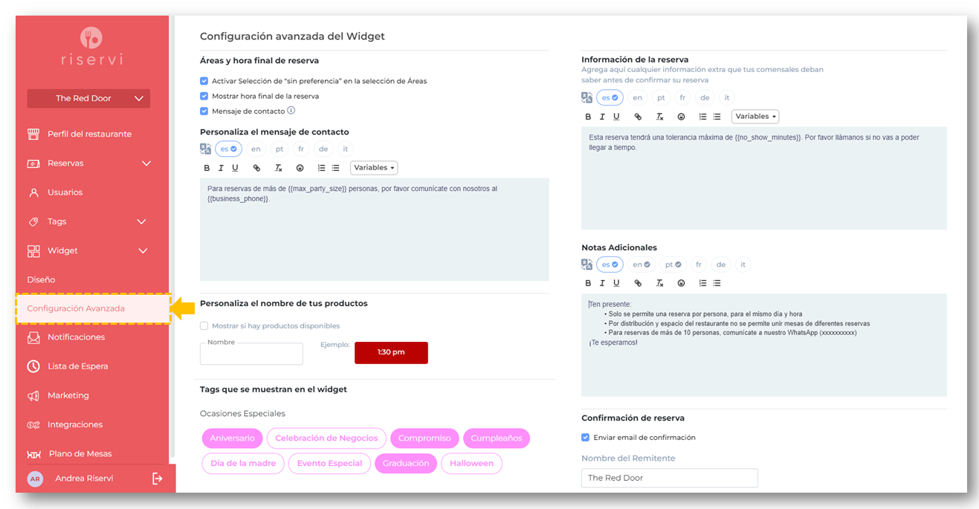Clear formatting in Notas Adicionales editor
The height and width of the screenshot is (509, 979).
(x=659, y=283)
